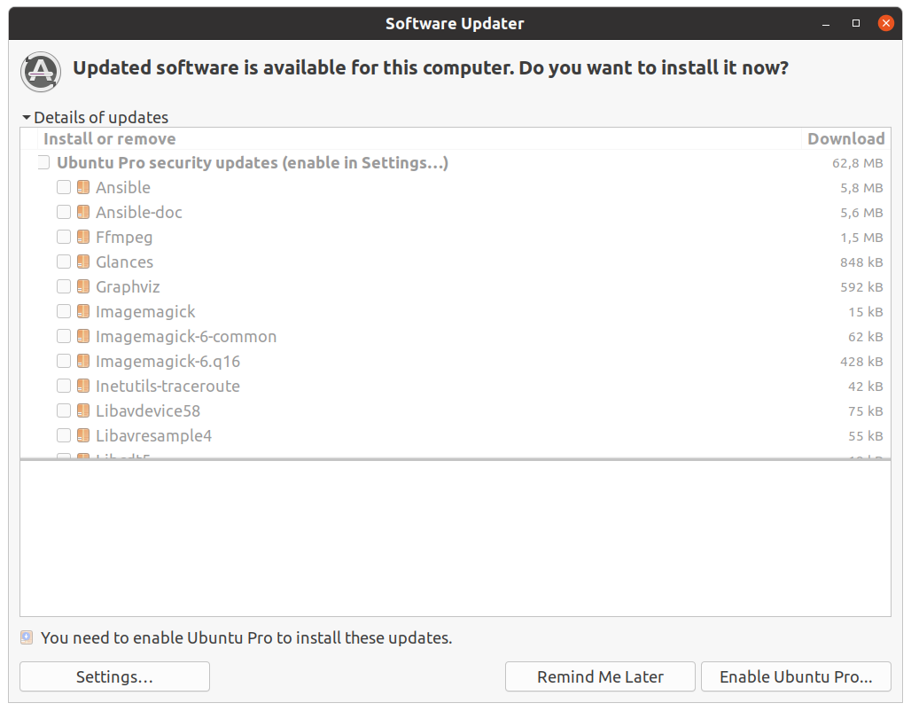Select the Ubuntu Pro security updates group row
The width and height of the screenshot is (911, 711).
(x=455, y=163)
